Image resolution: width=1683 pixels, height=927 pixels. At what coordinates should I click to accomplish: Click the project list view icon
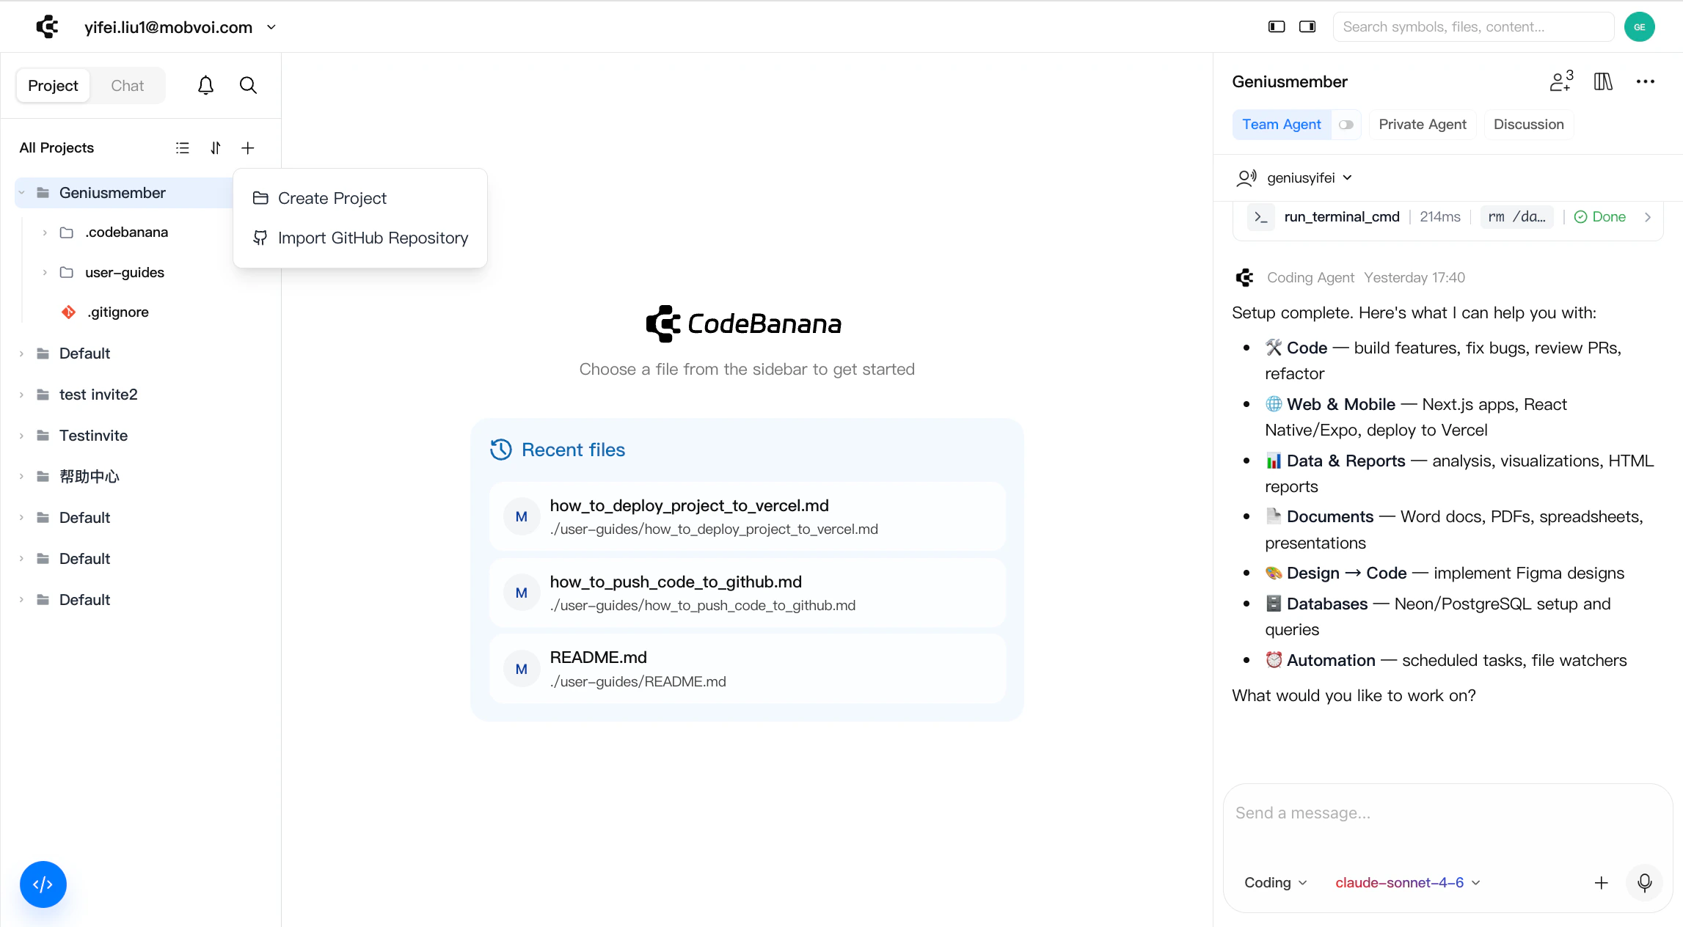183,148
